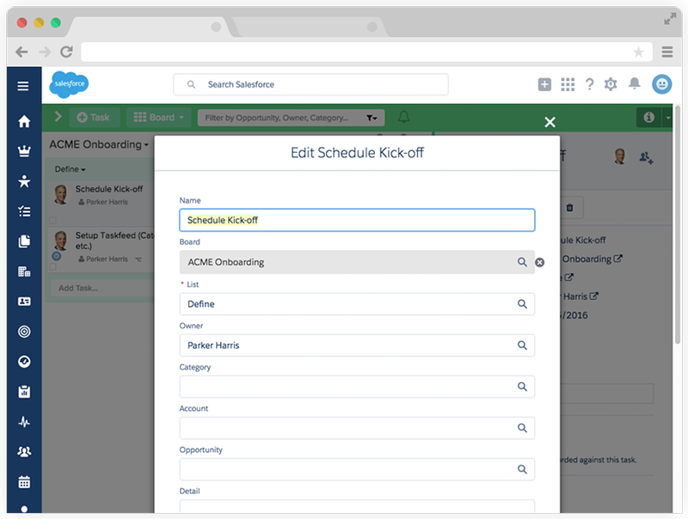The height and width of the screenshot is (519, 688).
Task: Open the Harris owner external link
Action: pos(593,296)
